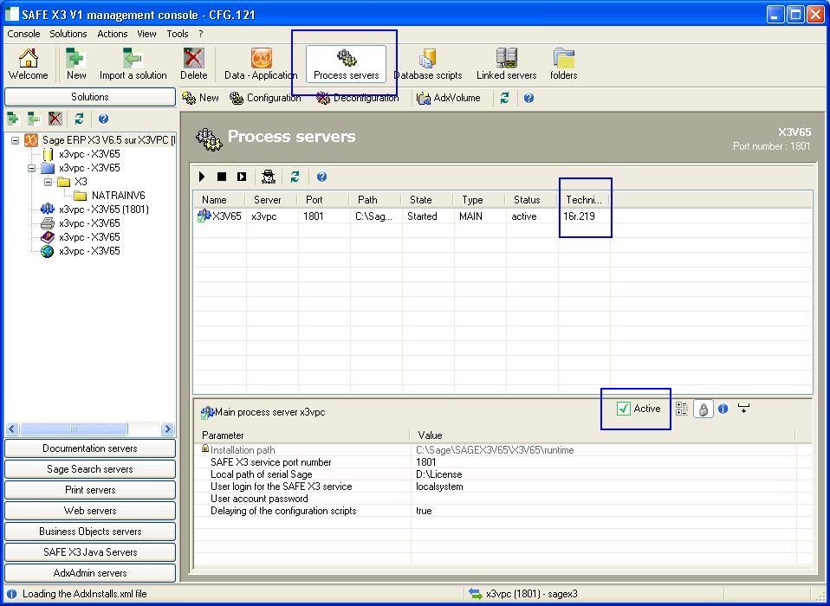This screenshot has height=606, width=830.
Task: Open Linked servers toolbar section
Action: (507, 64)
